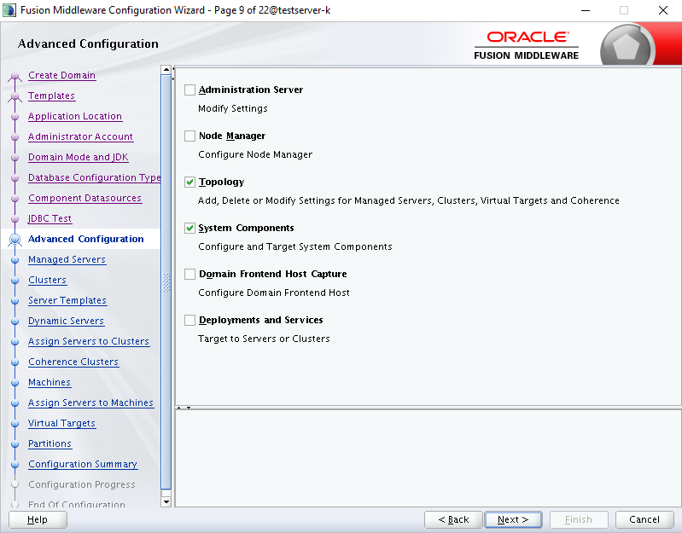Click the navigation pane scroll down arrow
Image resolution: width=682 pixels, height=533 pixels.
point(166,501)
